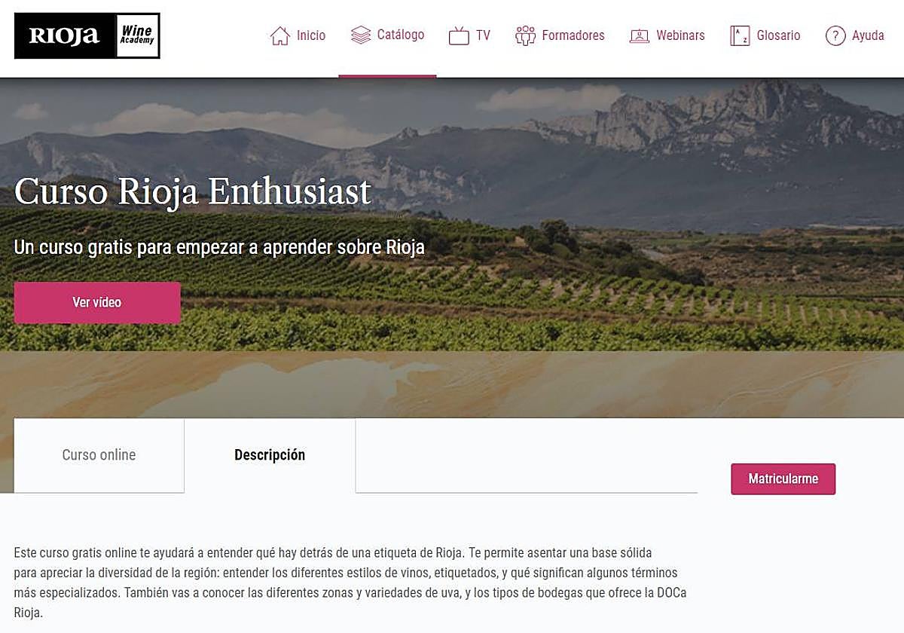The height and width of the screenshot is (633, 904).
Task: Click the television icon in navigation
Action: point(459,35)
